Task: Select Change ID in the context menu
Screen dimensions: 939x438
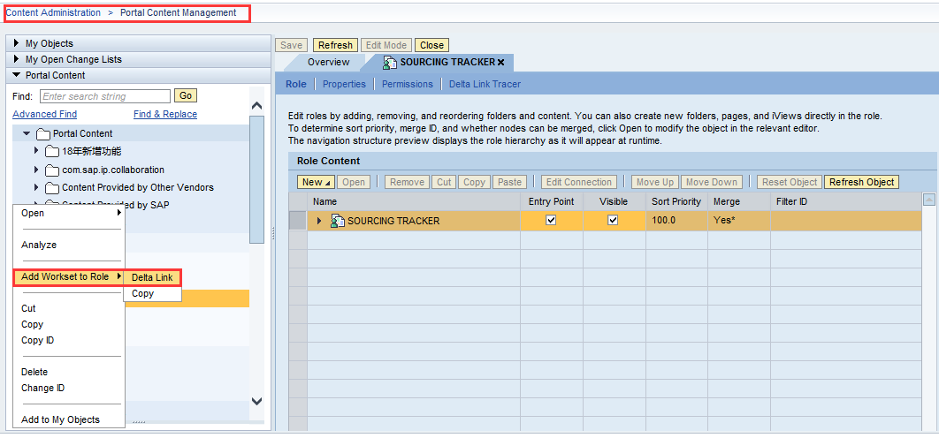Action: pyautogui.click(x=43, y=388)
